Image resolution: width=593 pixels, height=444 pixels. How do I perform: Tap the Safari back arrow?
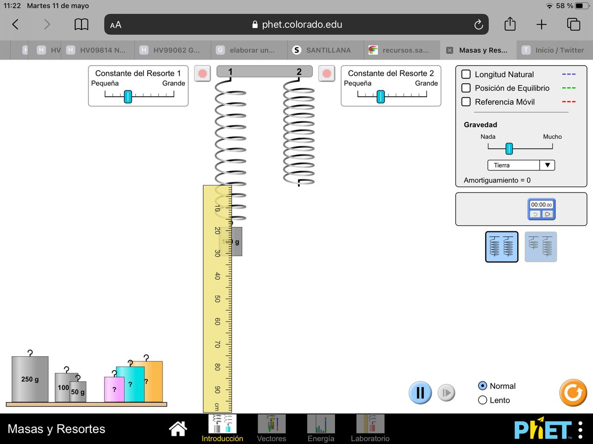point(16,25)
